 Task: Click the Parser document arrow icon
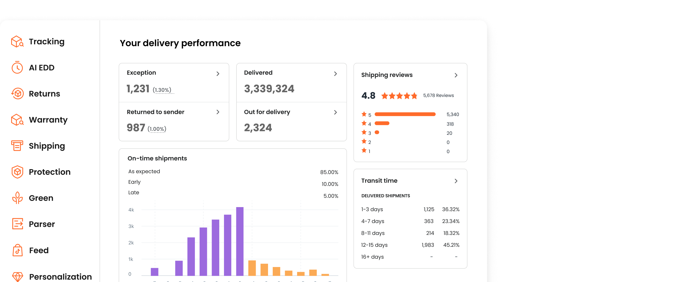click(17, 224)
